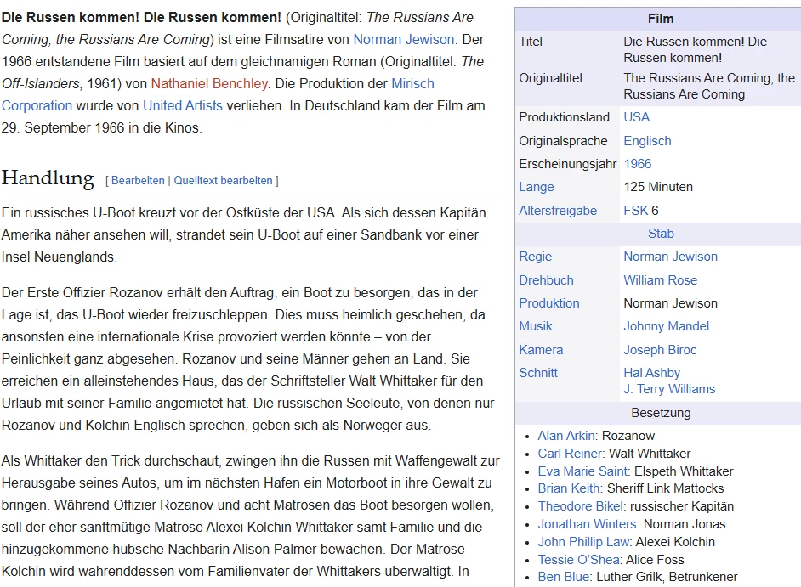The height and width of the screenshot is (587, 801).
Task: Click the 125 Minuten value
Action: pos(658,188)
